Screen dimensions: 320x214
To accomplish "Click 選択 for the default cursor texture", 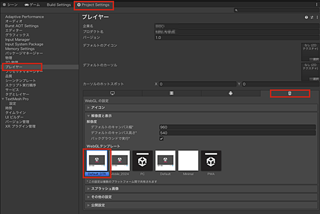I will click(x=315, y=79).
